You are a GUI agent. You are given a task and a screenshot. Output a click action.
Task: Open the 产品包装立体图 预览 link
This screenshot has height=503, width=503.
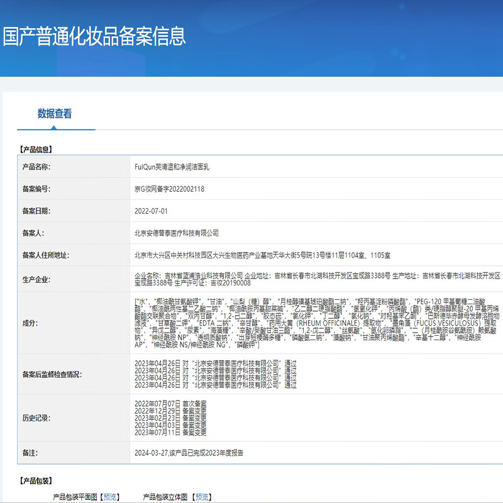[204, 497]
